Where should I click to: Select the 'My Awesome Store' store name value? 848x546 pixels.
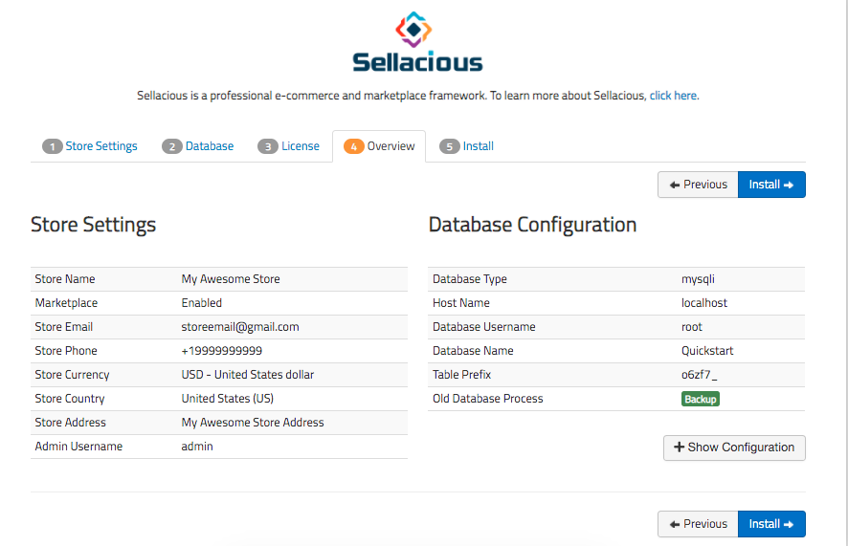pos(231,279)
